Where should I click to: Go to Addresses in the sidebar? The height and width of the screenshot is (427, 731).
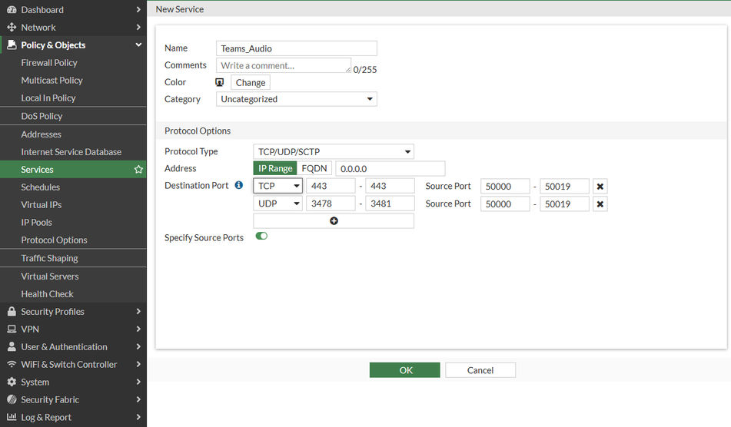click(41, 134)
